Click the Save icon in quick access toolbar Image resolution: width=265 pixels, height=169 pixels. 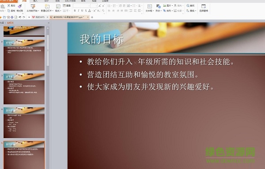4,17
